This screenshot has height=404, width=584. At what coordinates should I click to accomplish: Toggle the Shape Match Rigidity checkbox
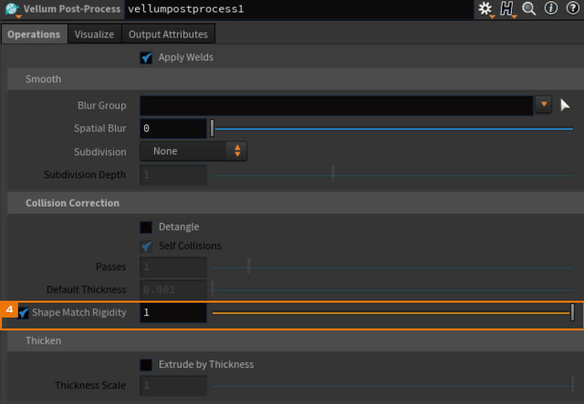23,312
